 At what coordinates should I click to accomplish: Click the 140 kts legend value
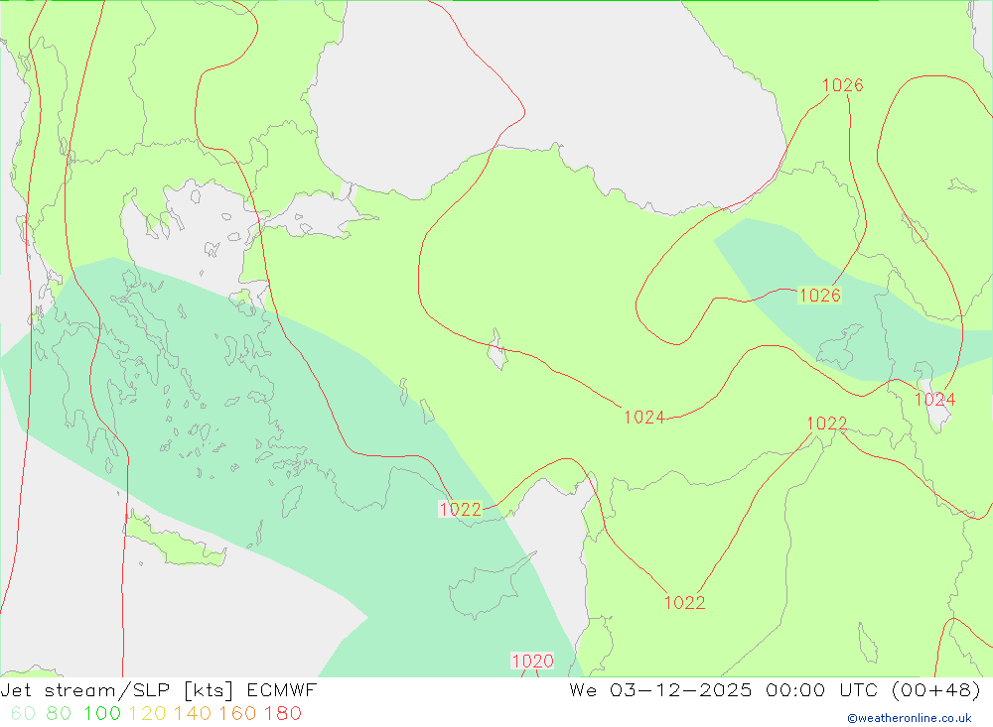(193, 713)
